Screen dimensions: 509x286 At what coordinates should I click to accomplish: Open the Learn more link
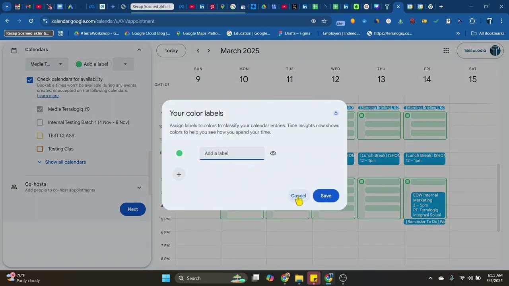tap(48, 96)
